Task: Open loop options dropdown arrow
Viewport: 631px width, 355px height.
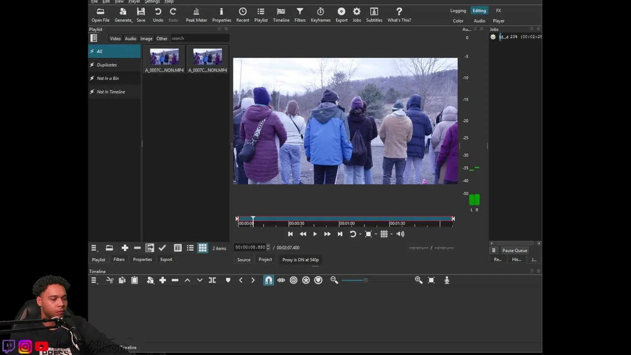Action: (360, 234)
